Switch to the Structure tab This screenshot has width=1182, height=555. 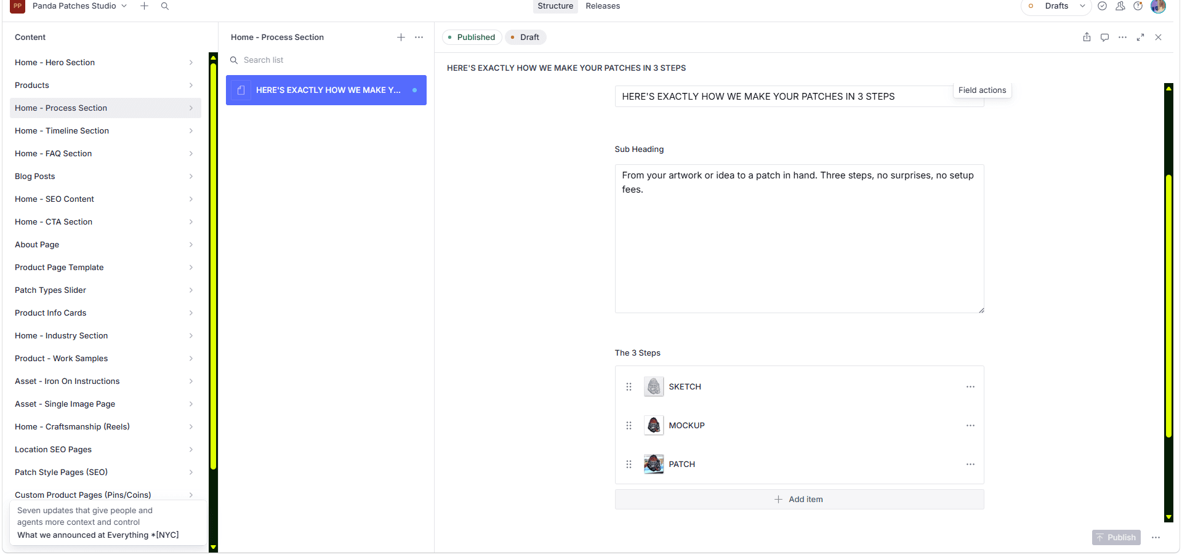pyautogui.click(x=555, y=6)
